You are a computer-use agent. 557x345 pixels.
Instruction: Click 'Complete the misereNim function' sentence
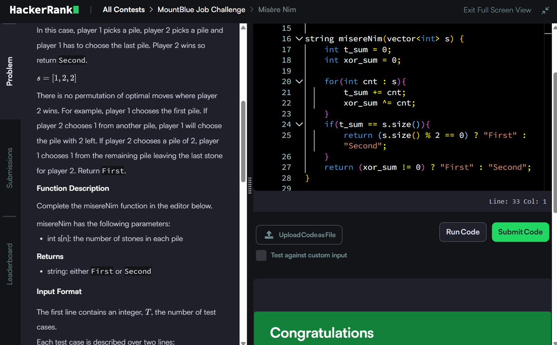[125, 206]
